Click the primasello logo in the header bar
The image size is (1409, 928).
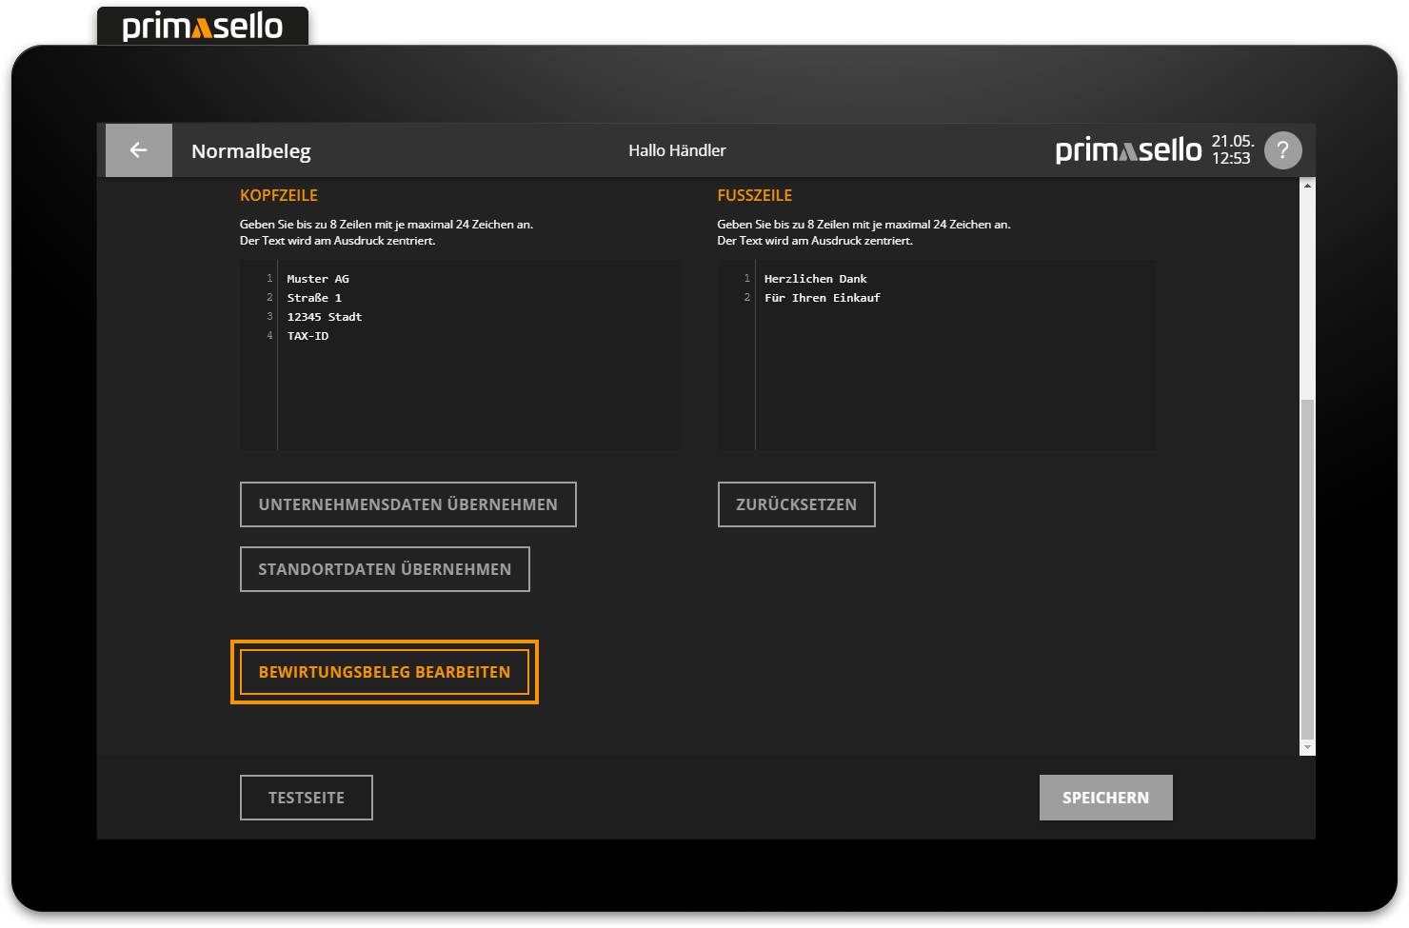pyautogui.click(x=1128, y=150)
